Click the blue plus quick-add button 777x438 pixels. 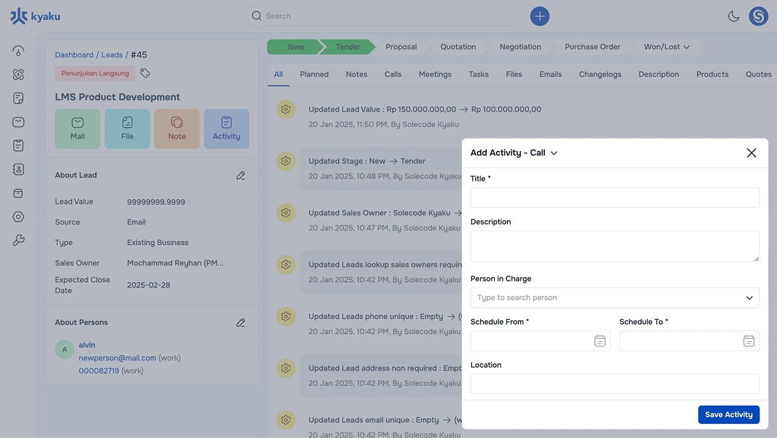540,16
